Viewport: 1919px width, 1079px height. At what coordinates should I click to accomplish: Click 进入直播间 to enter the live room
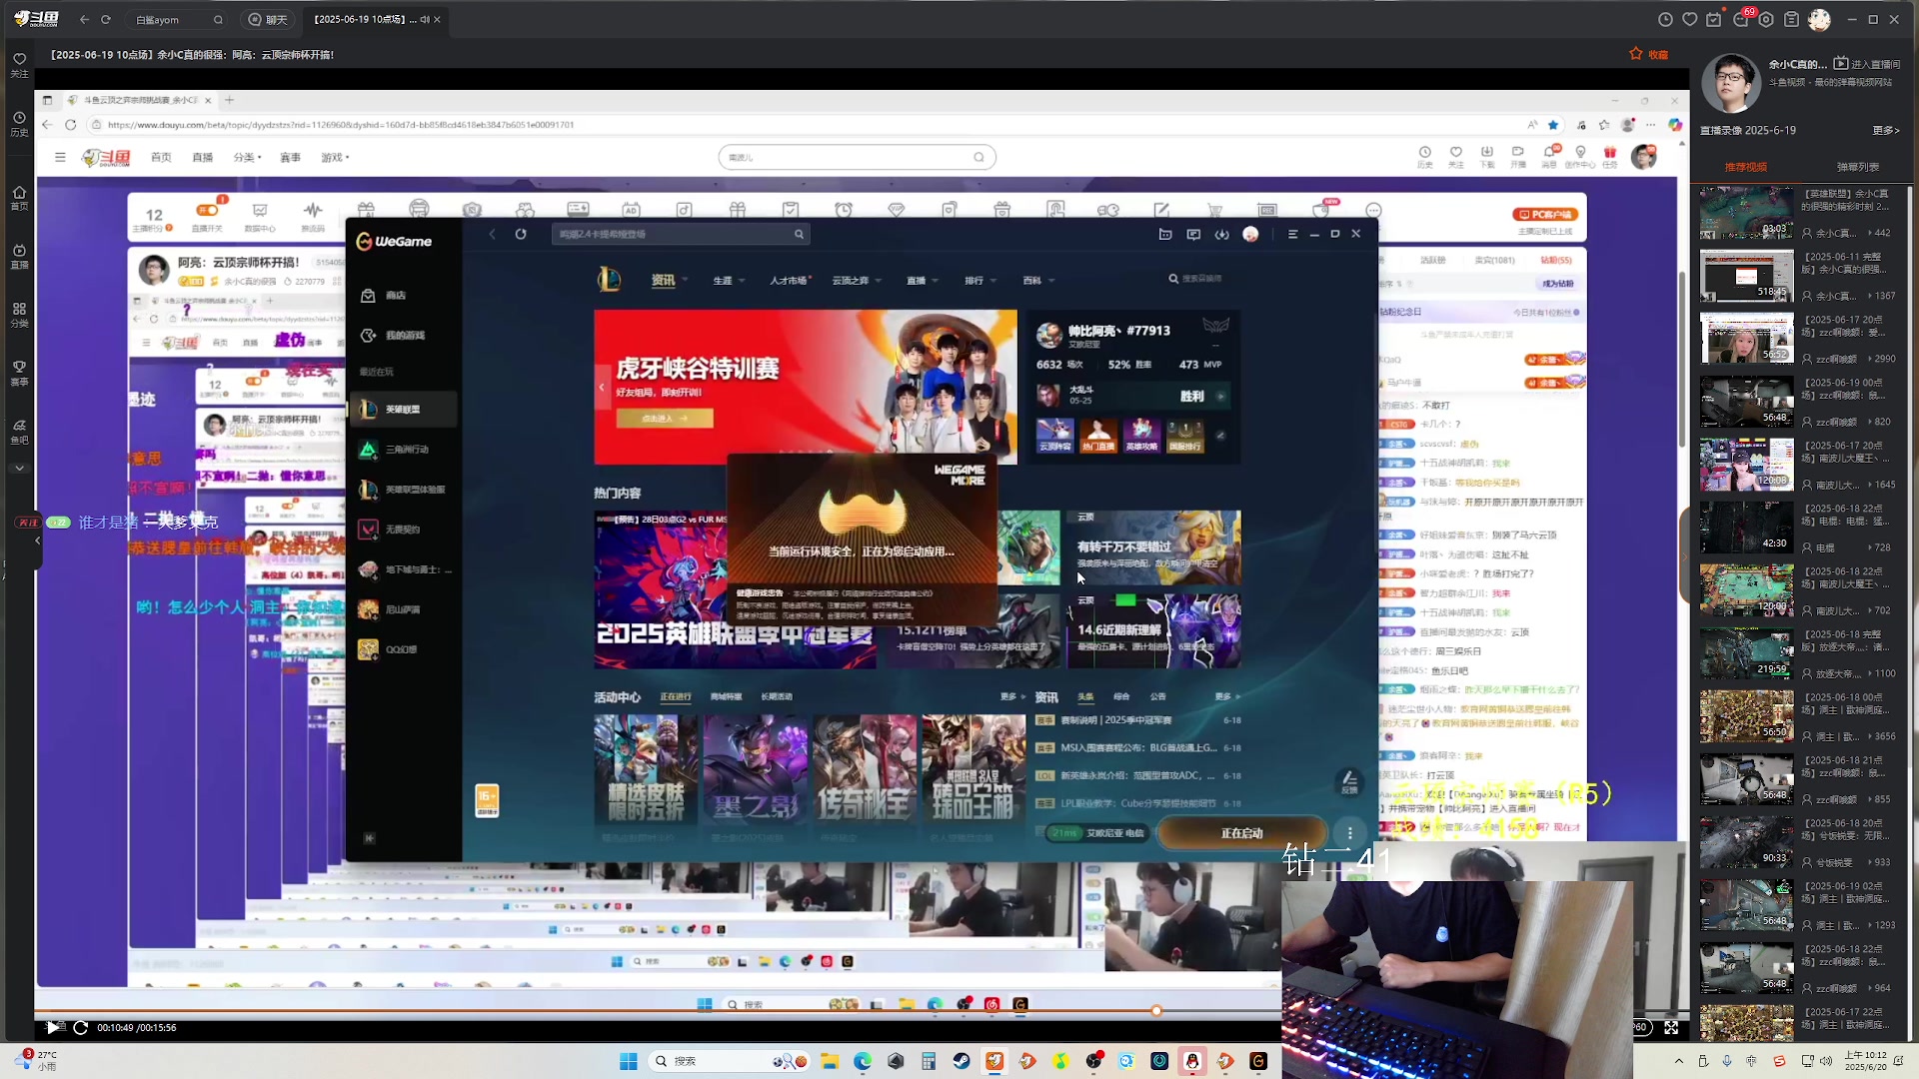click(x=1867, y=64)
